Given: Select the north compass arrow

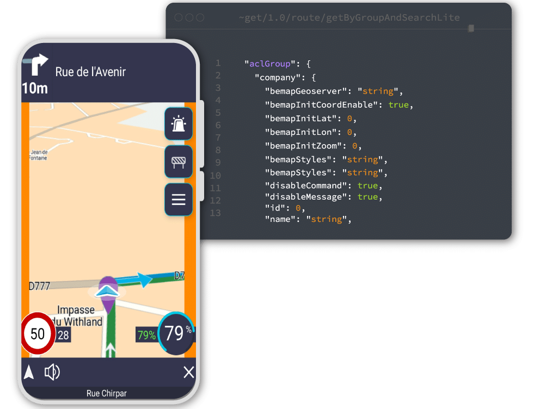Looking at the screenshot, I should [x=28, y=372].
